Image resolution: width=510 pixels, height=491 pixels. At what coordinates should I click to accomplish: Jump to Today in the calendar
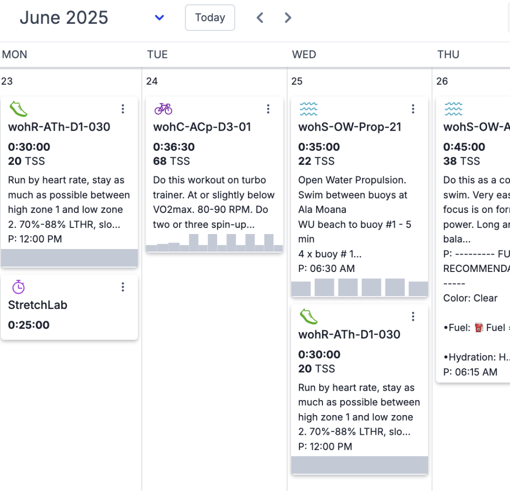click(x=210, y=18)
